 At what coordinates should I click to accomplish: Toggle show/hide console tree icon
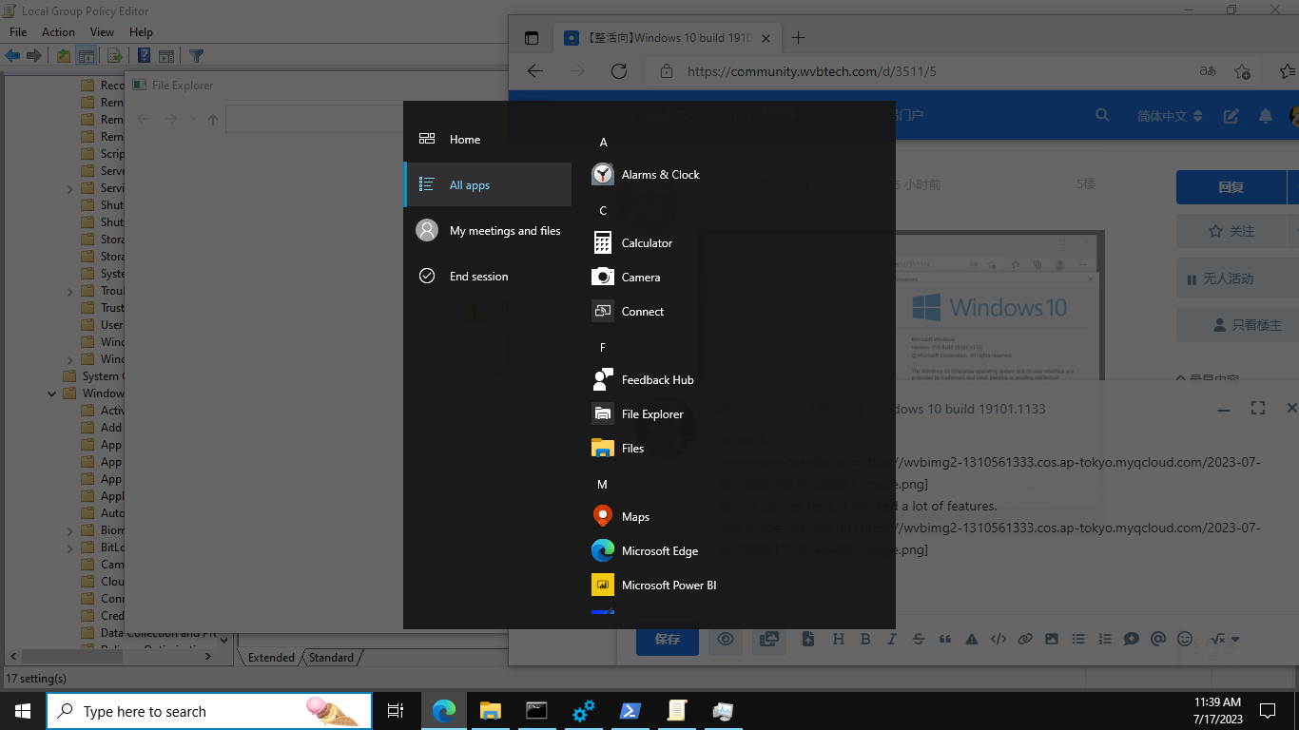point(86,56)
